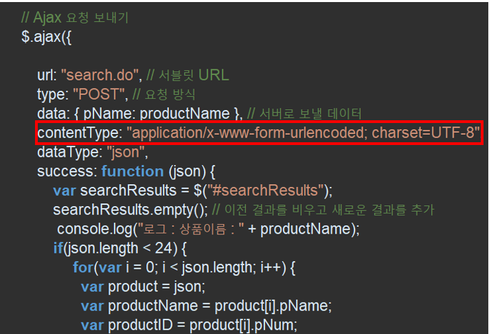Click the "var product = json;" line
489x334 pixels.
click(x=143, y=287)
